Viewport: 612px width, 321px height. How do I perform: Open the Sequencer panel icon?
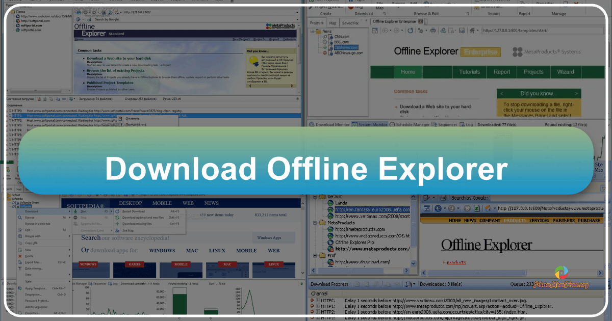tap(433, 124)
